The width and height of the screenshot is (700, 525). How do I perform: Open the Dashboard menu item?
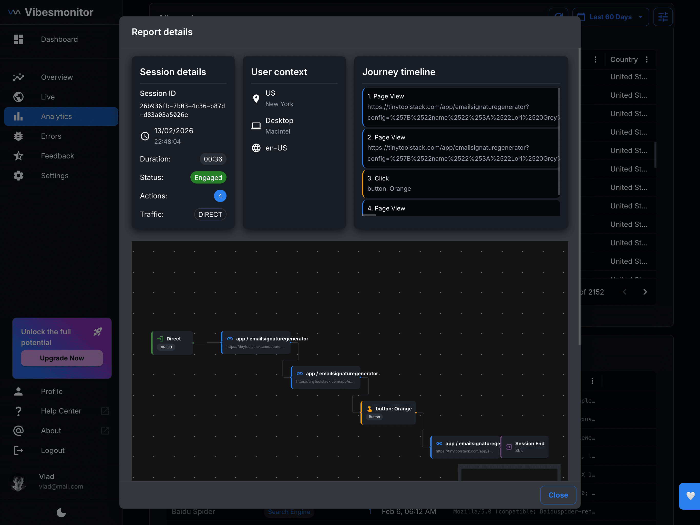(59, 39)
